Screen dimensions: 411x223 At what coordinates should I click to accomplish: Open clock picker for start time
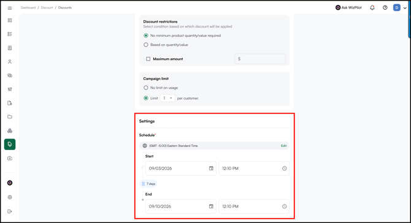click(x=285, y=168)
